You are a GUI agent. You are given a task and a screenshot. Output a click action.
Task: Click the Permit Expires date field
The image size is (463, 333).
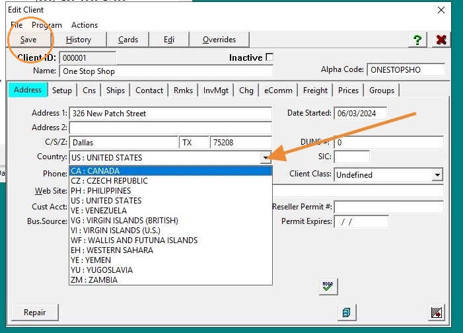pos(361,221)
